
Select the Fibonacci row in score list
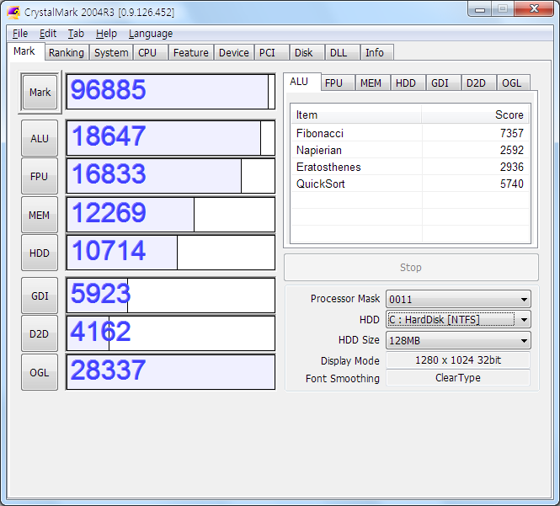coord(410,133)
